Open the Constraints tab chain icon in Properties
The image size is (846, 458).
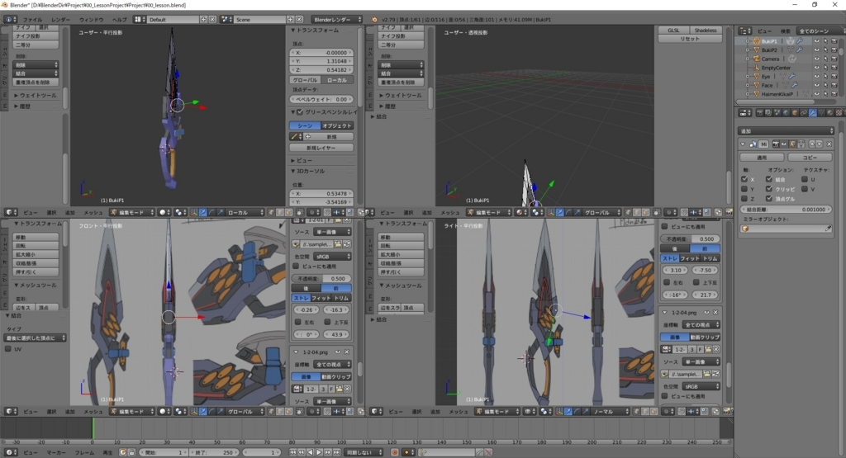(x=804, y=112)
